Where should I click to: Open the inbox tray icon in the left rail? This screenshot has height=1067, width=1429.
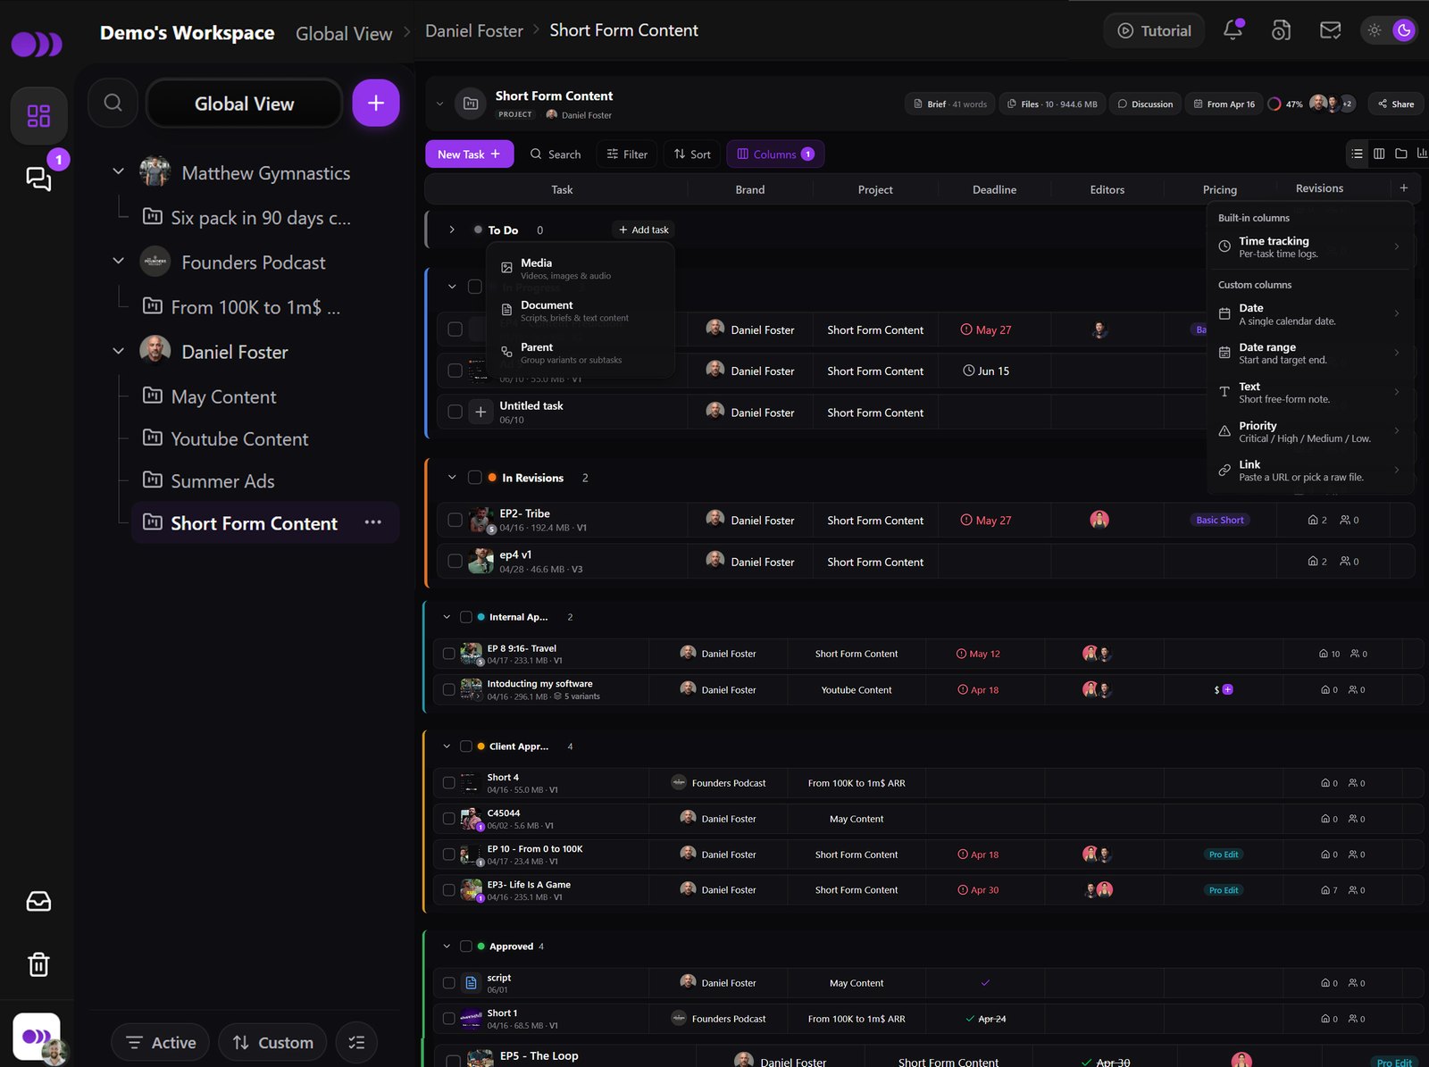click(x=38, y=902)
